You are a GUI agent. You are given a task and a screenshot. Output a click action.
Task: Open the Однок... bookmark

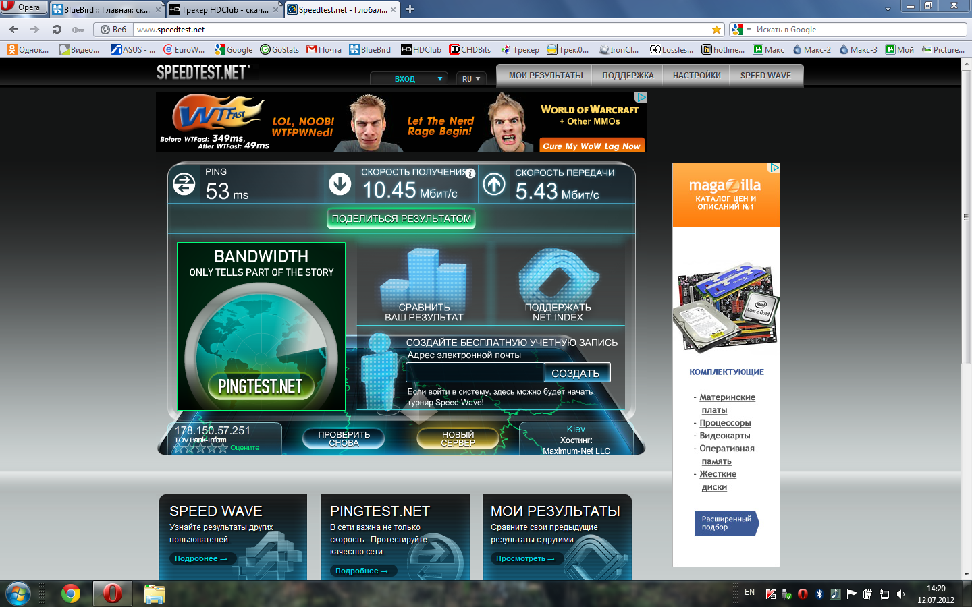[28, 49]
